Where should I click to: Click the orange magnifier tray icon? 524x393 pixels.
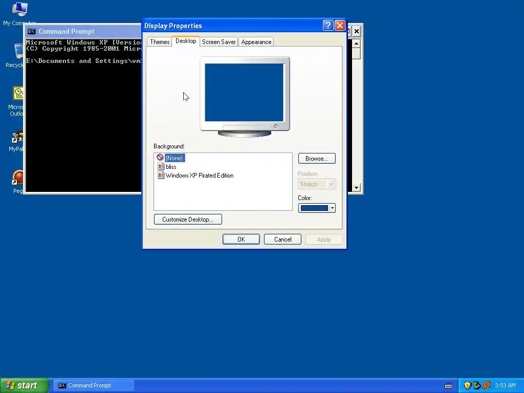(x=487, y=385)
